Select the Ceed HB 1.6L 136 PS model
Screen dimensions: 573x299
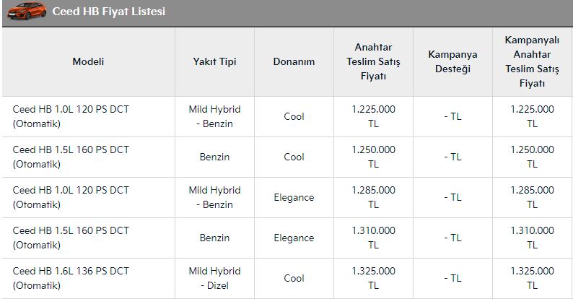71,278
